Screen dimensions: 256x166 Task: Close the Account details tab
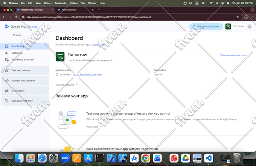93,10
